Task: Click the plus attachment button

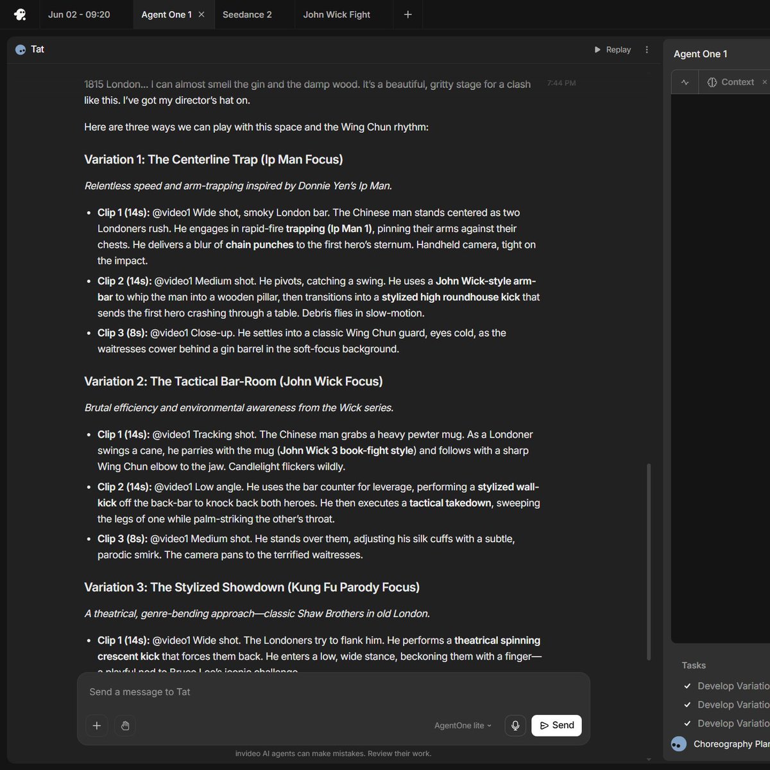Action: coord(97,726)
